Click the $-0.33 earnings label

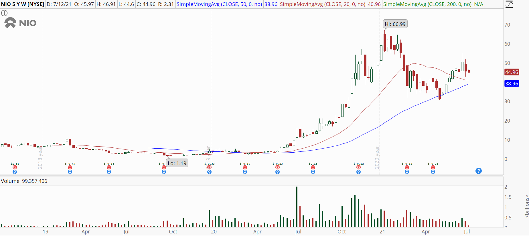click(210, 164)
